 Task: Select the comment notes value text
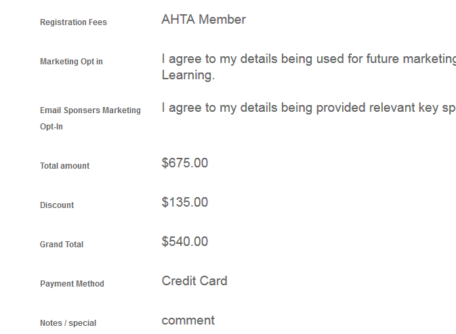click(x=188, y=320)
